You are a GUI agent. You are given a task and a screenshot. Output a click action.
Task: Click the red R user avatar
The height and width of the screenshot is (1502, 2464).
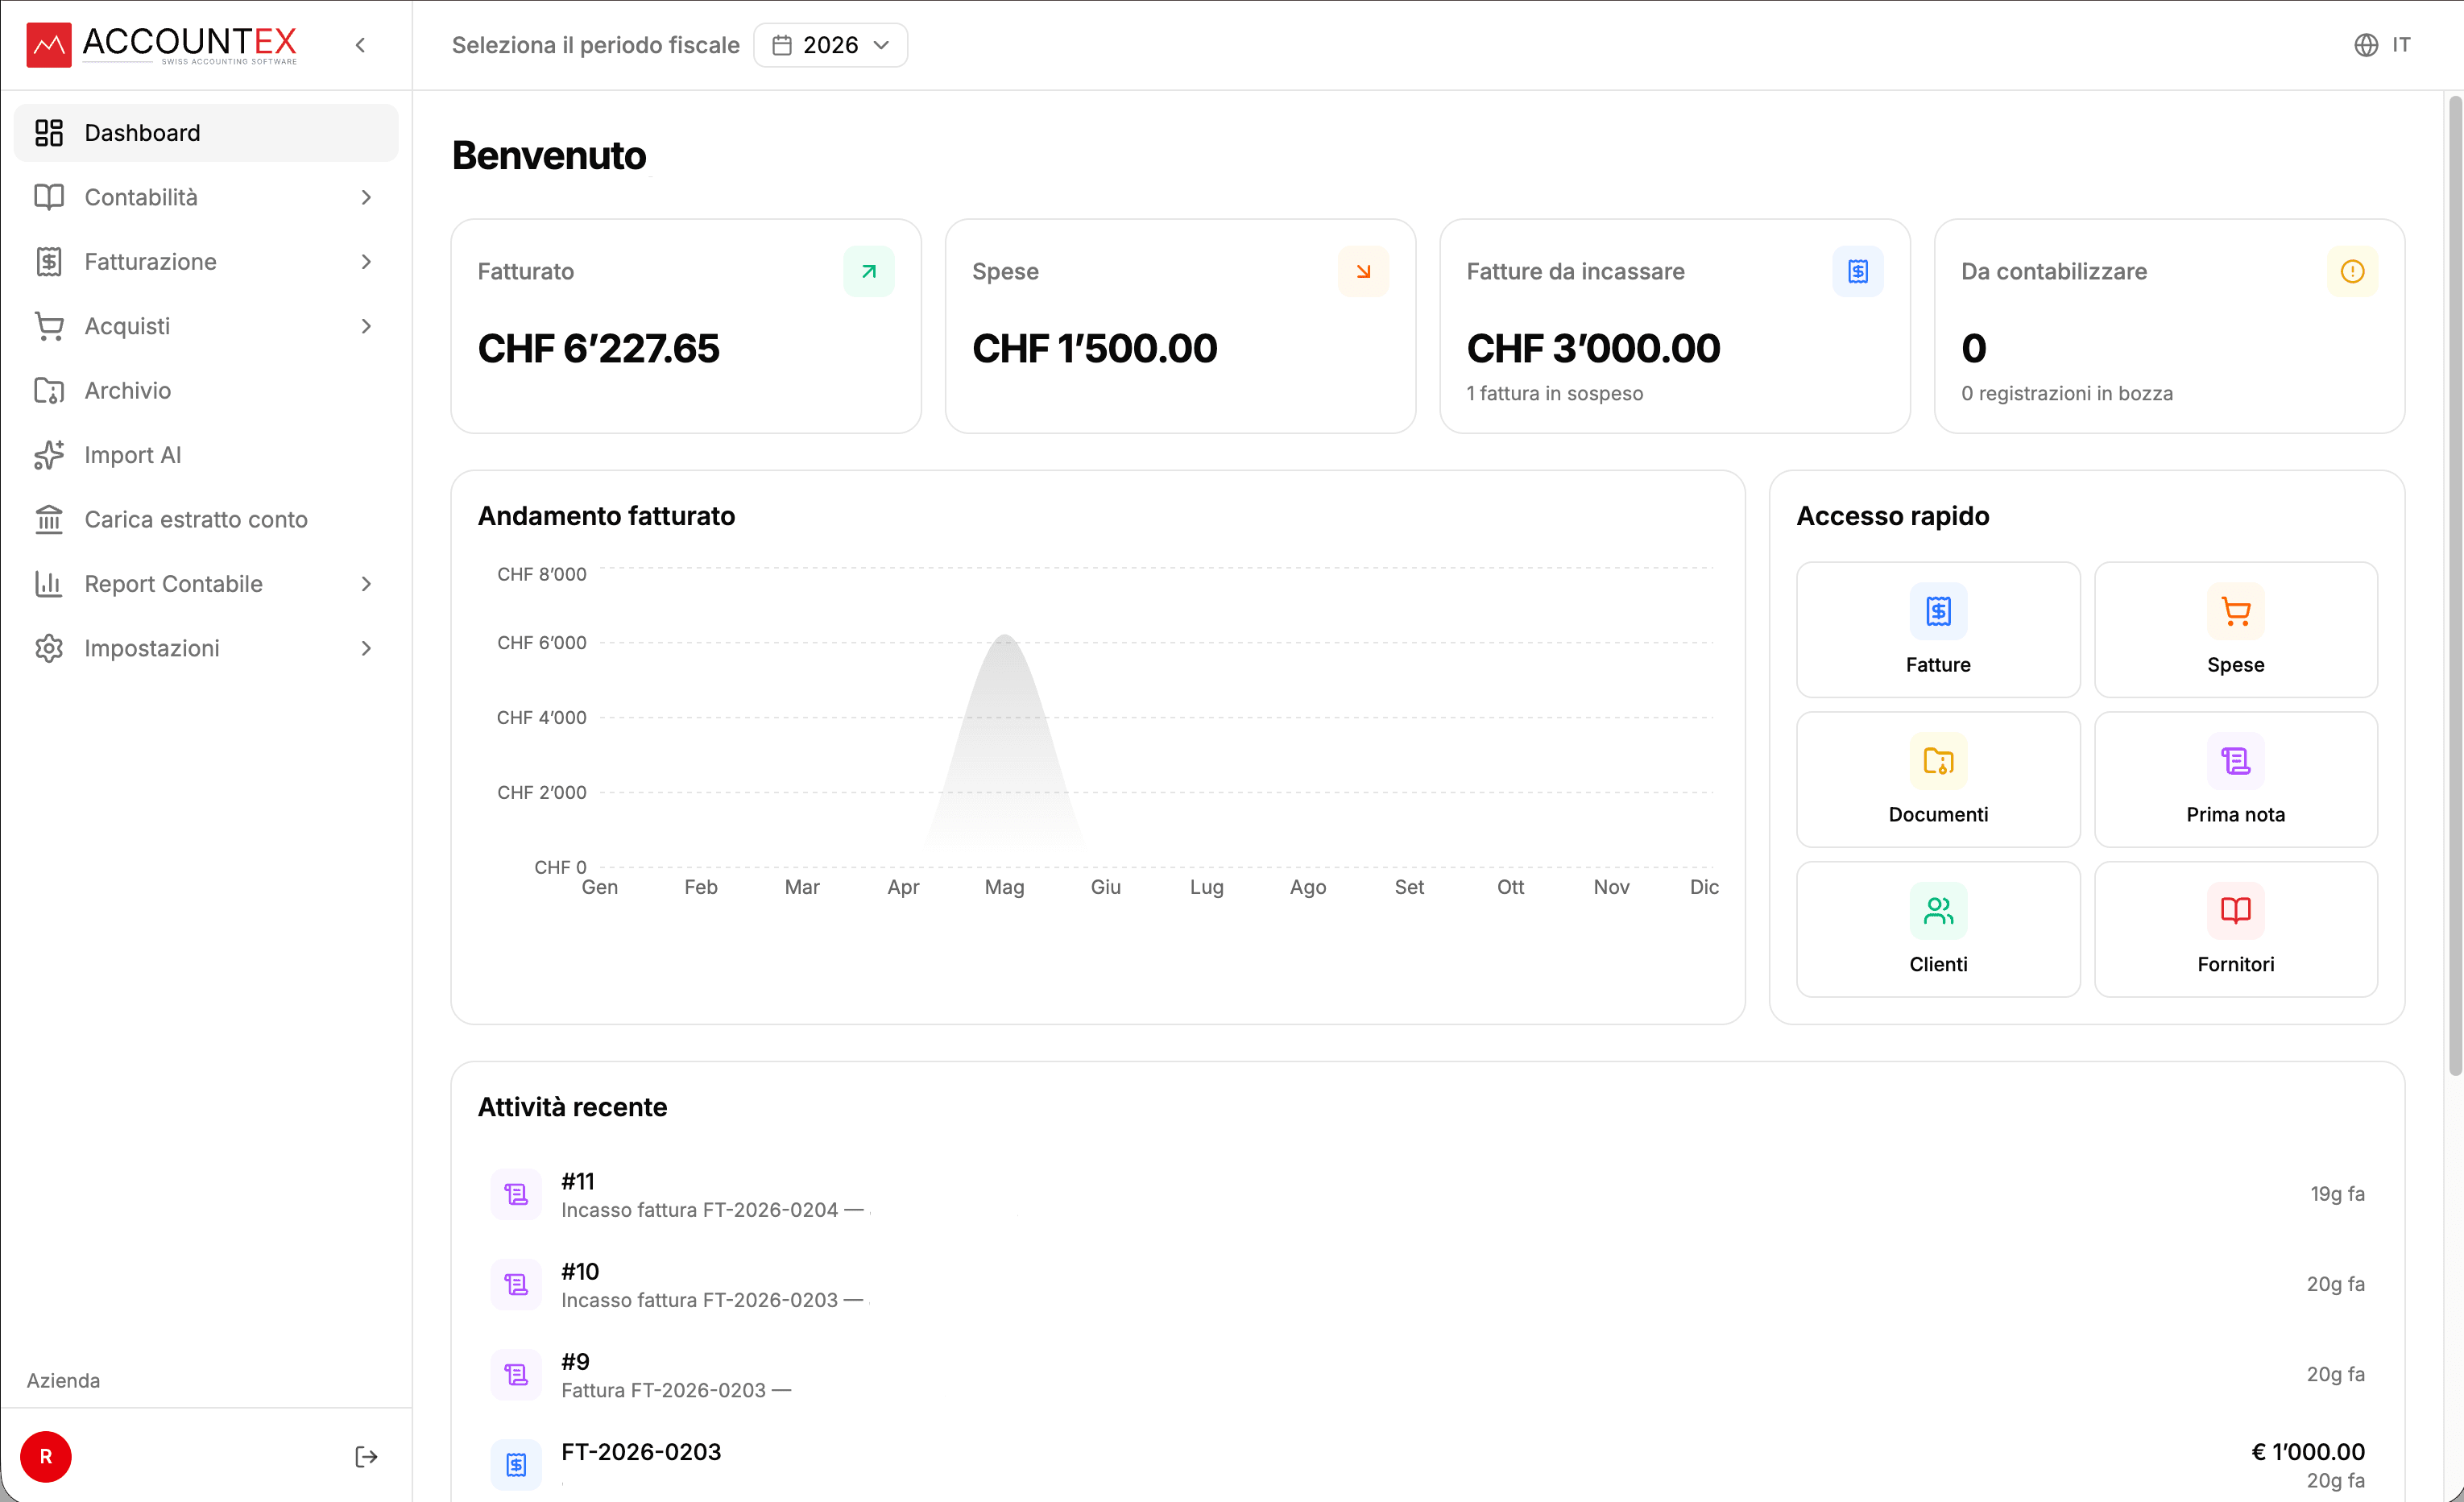point(46,1457)
